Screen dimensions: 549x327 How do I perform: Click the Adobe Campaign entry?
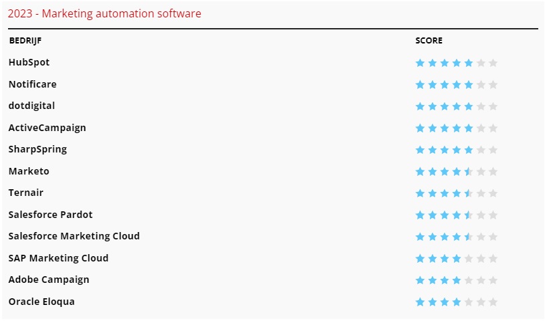pos(49,280)
